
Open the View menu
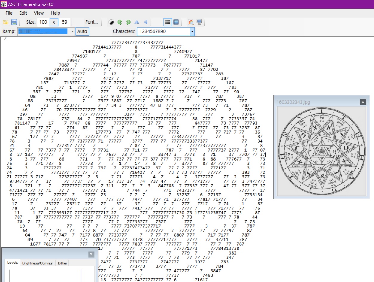click(39, 13)
